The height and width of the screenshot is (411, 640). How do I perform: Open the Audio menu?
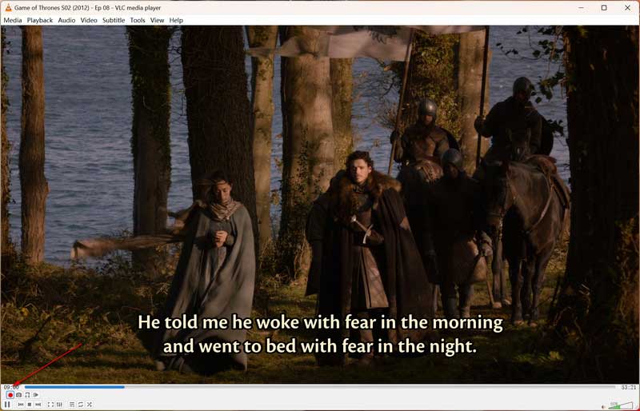pyautogui.click(x=66, y=20)
